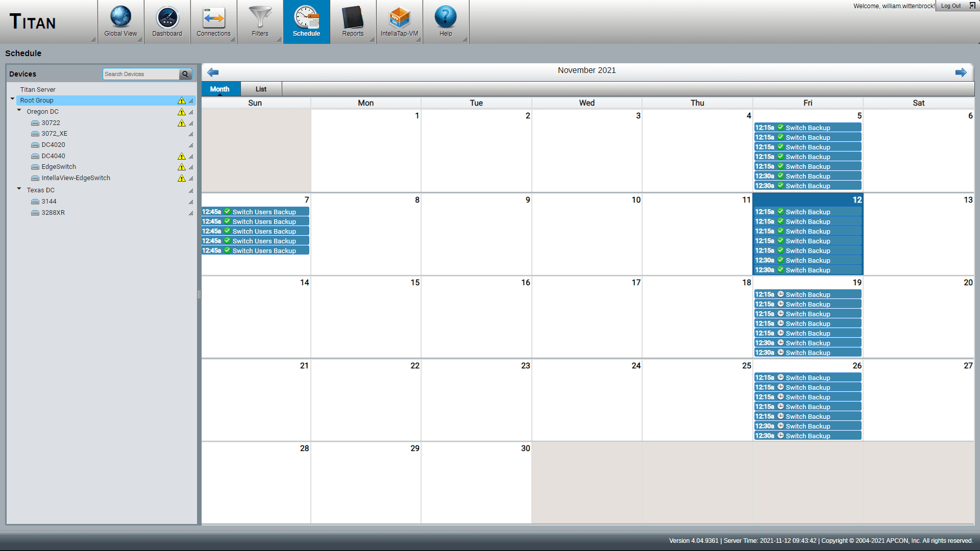Expand the Texas DC group
Screen dimensions: 980x551
click(x=19, y=189)
